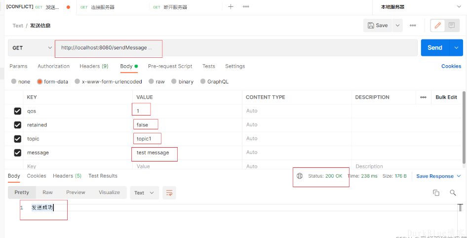
Task: Select the GraphQL body type
Action: pos(203,81)
